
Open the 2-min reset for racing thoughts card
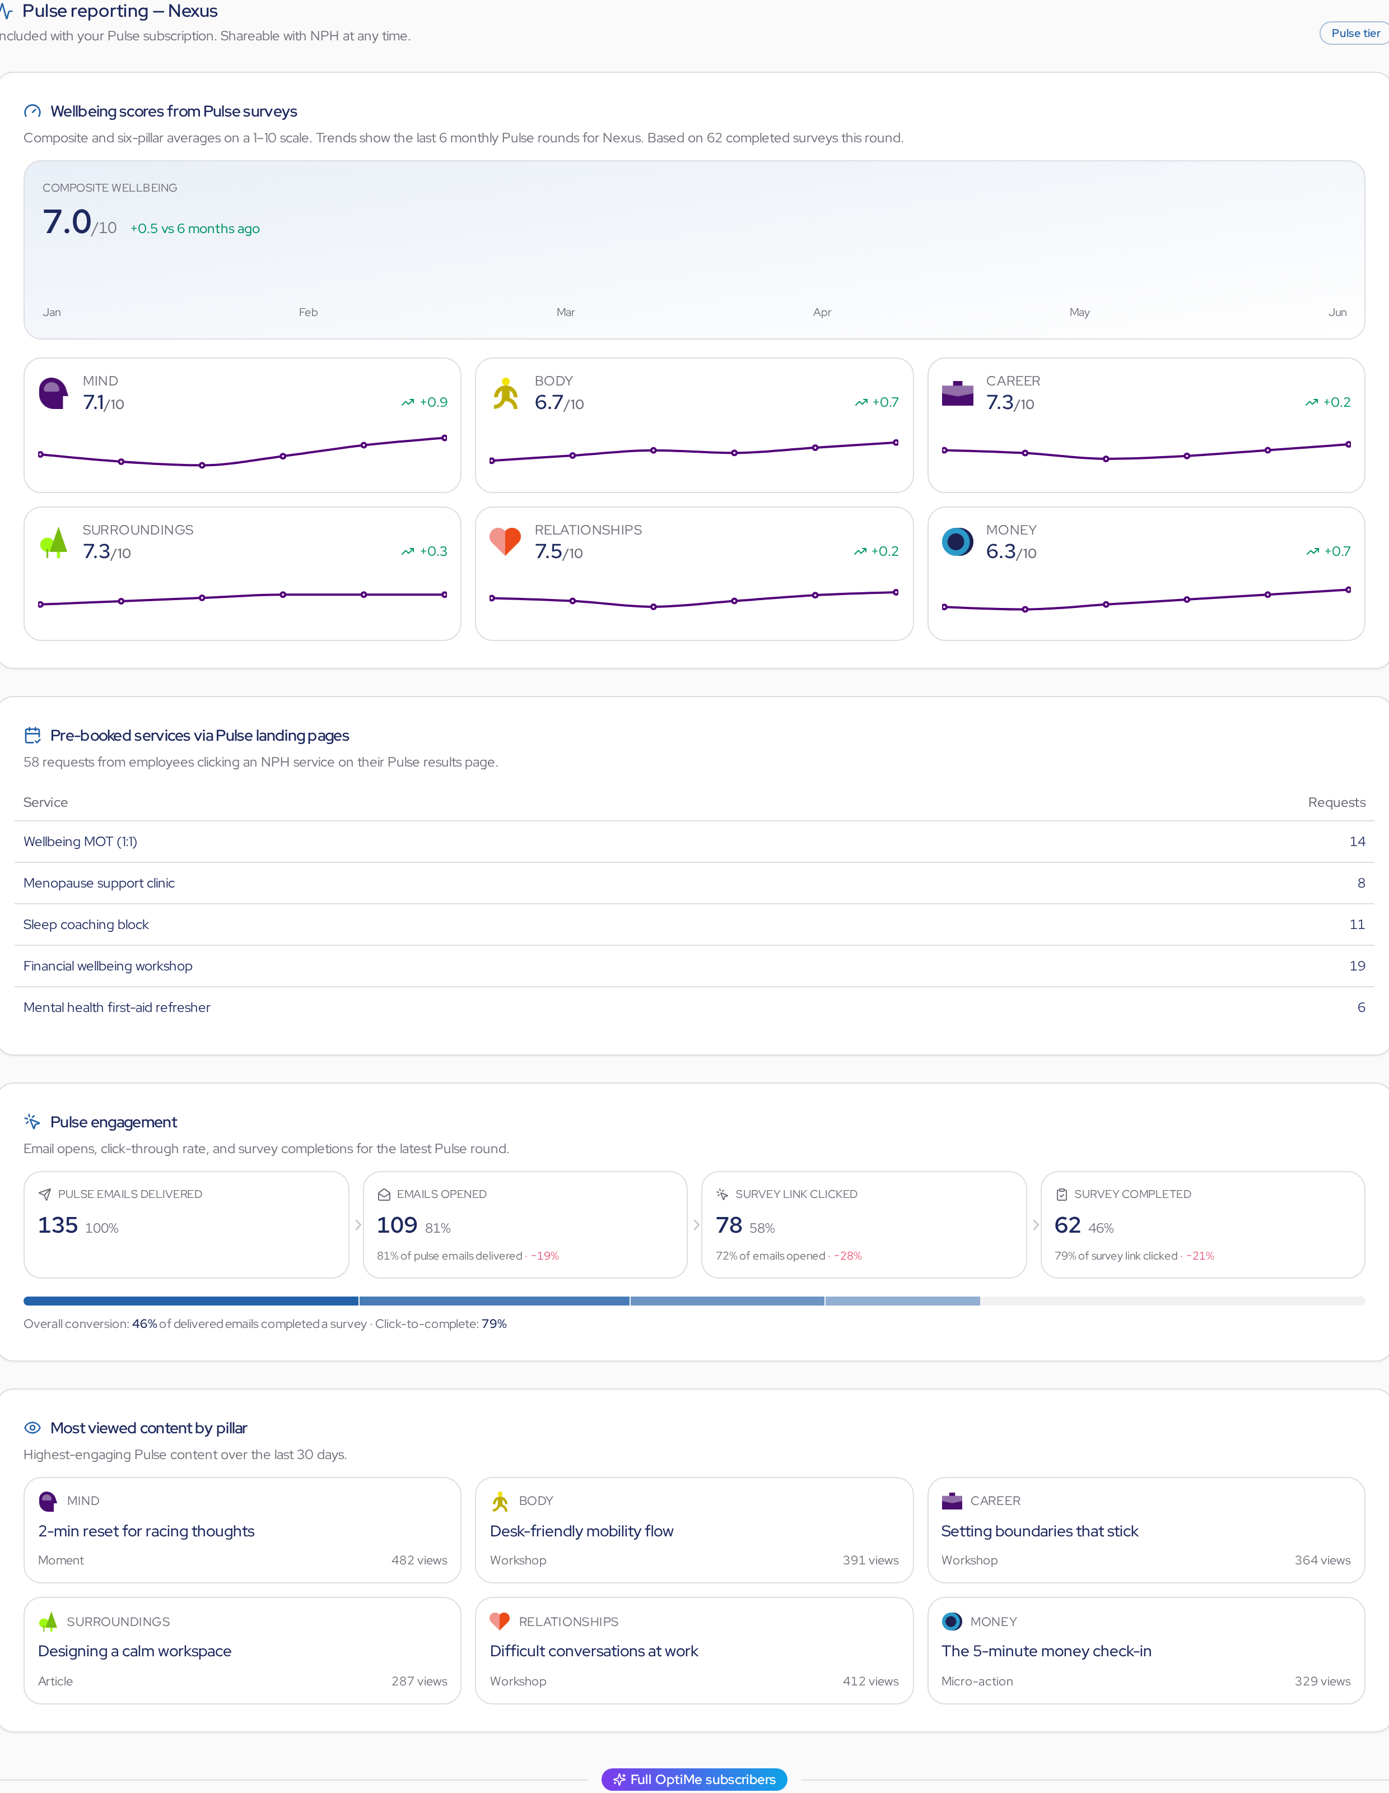[242, 1530]
